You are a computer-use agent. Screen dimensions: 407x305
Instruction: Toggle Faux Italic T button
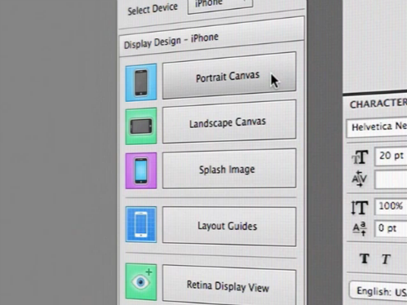pos(386,259)
